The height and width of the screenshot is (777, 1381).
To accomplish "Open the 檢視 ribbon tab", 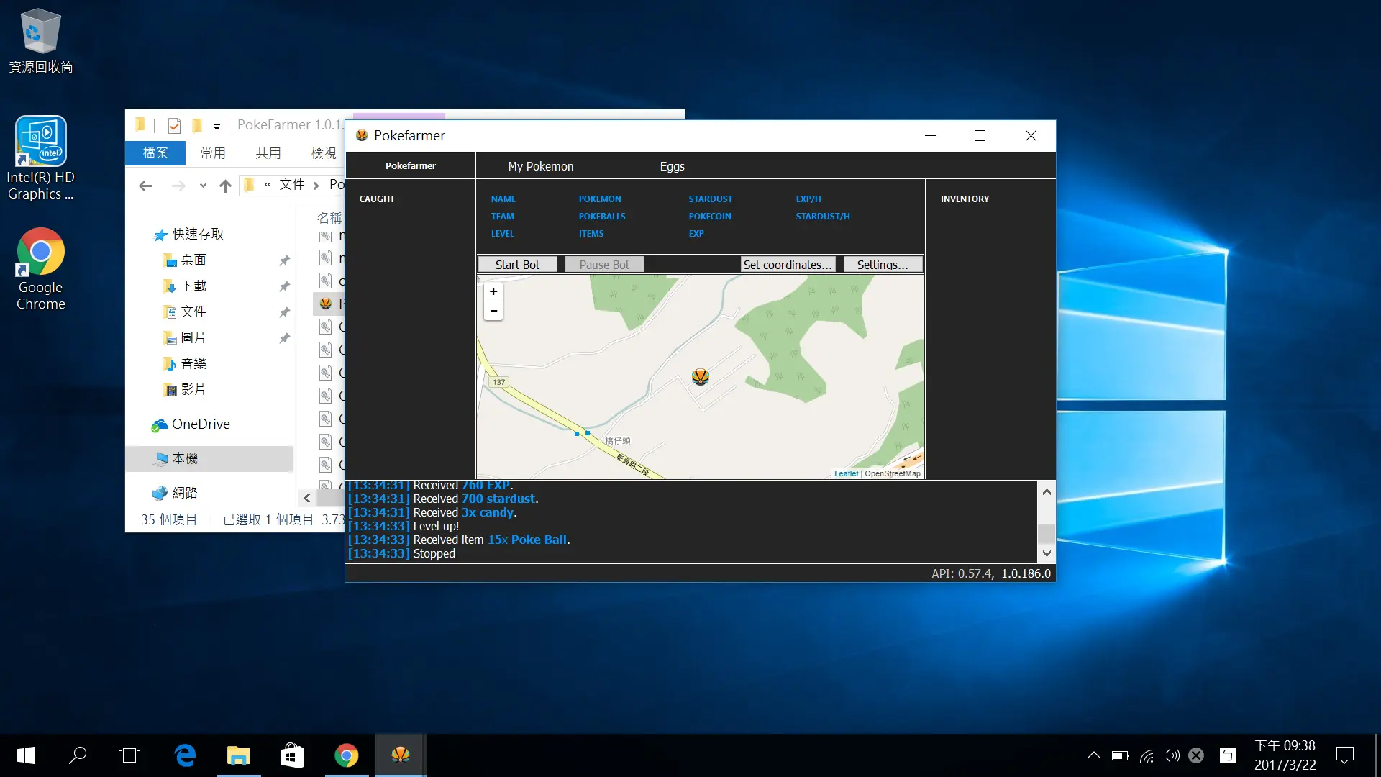I will click(x=324, y=153).
